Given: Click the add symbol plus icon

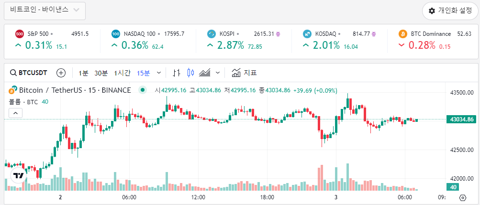Looking at the screenshot, I should pos(61,73).
